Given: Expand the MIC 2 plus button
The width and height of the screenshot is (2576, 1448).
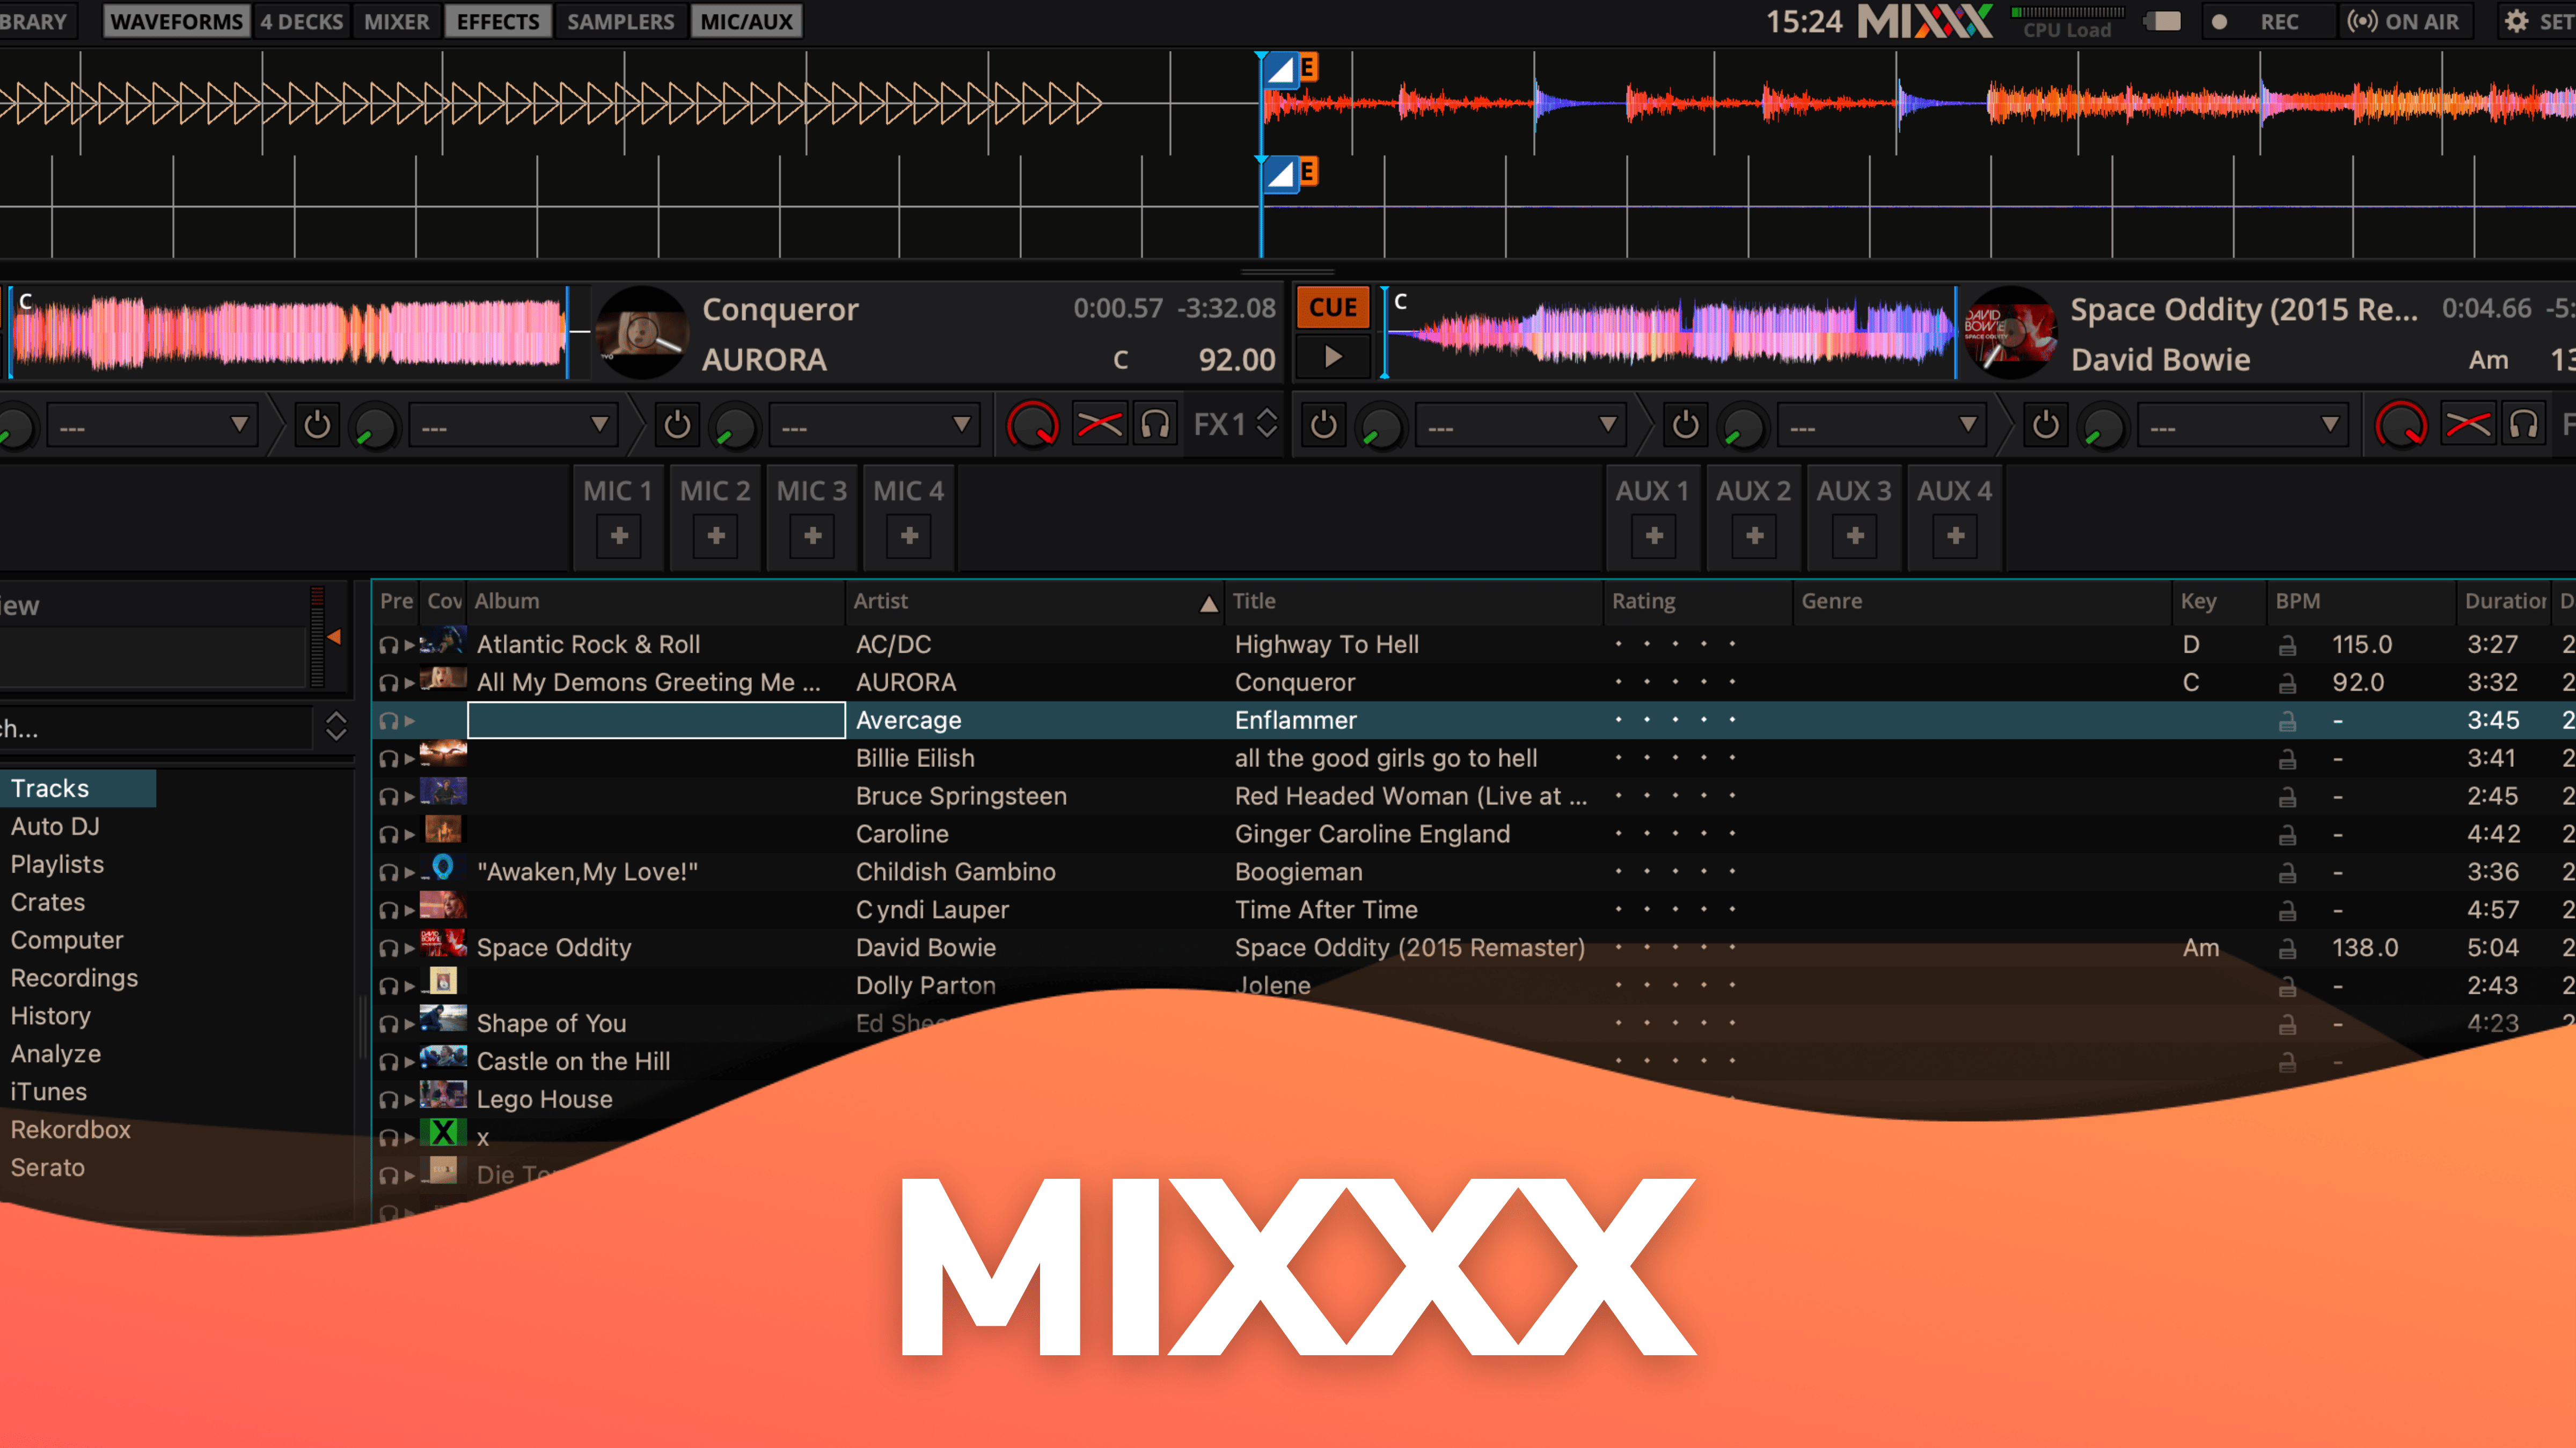Looking at the screenshot, I should [x=716, y=537].
